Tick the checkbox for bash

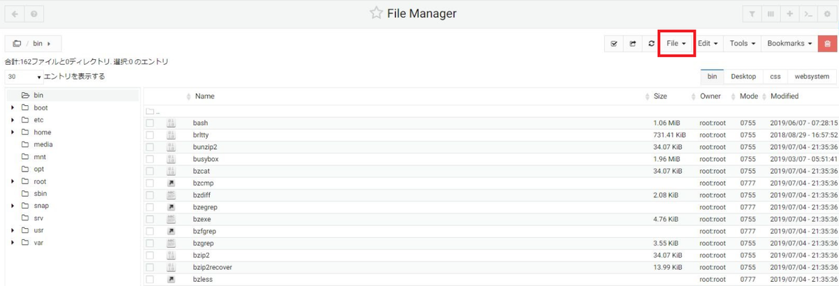click(150, 123)
